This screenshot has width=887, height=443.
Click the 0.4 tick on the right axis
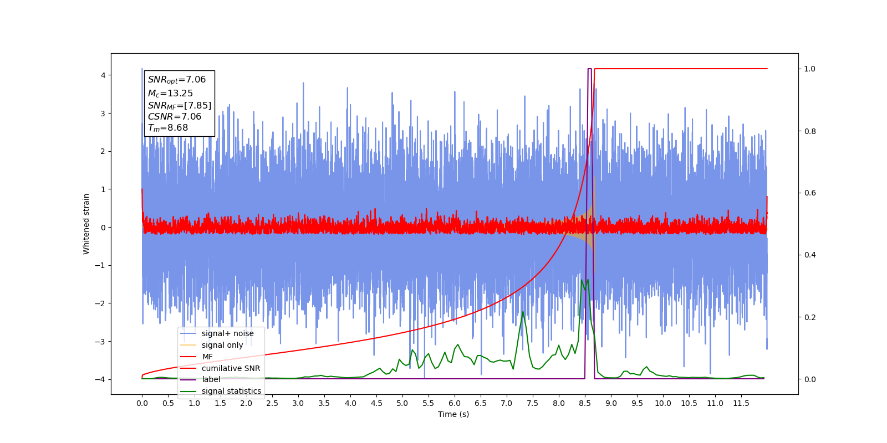pos(810,255)
